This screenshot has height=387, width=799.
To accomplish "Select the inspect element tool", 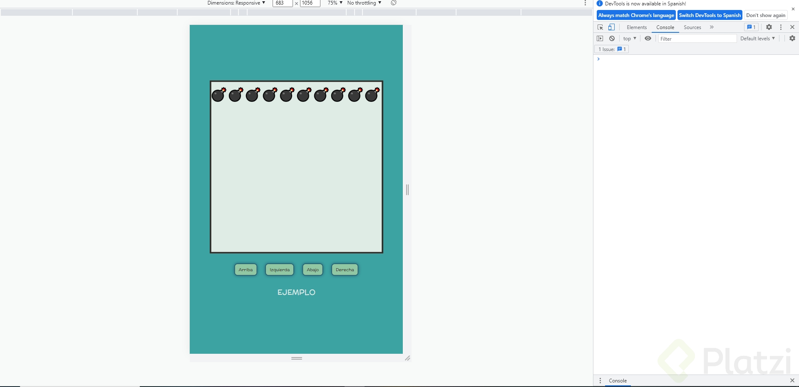I will click(x=600, y=27).
